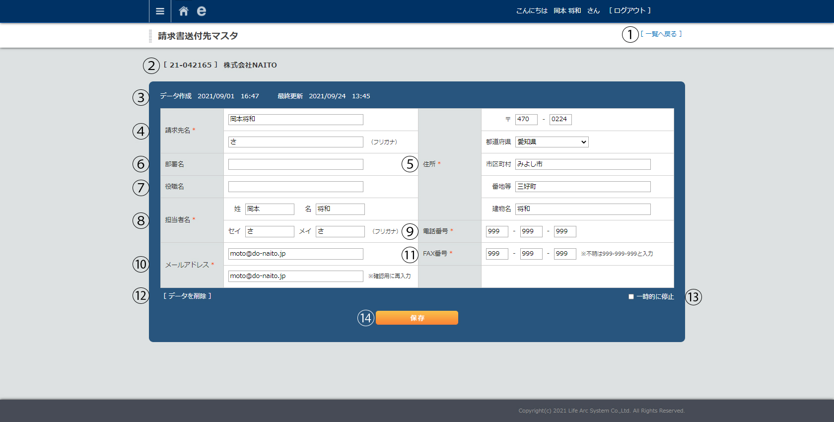Image resolution: width=834 pixels, height=422 pixels.
Task: Click the 市区町村 city input field
Action: point(582,164)
